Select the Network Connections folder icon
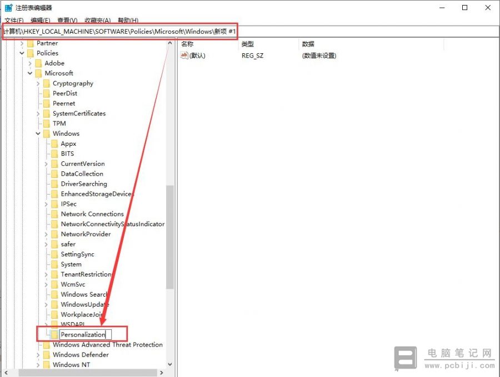This screenshot has height=377, width=500. click(55, 214)
